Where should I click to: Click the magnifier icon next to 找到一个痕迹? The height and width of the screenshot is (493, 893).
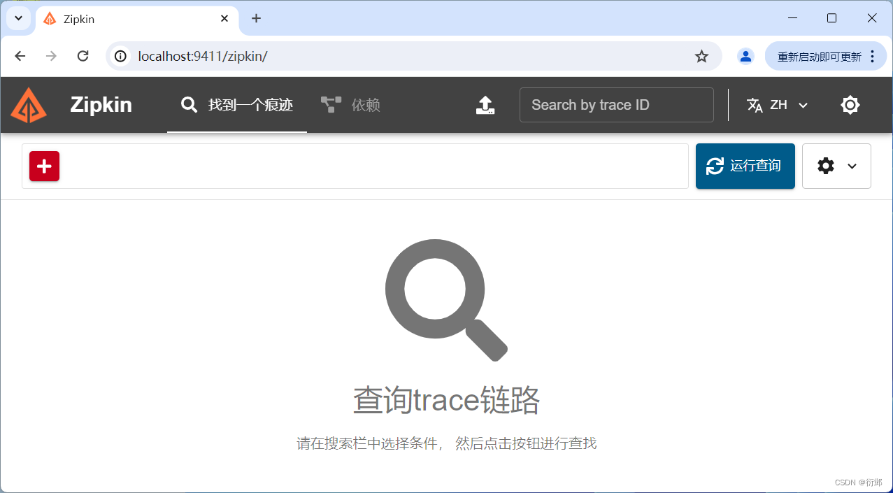pyautogui.click(x=189, y=104)
